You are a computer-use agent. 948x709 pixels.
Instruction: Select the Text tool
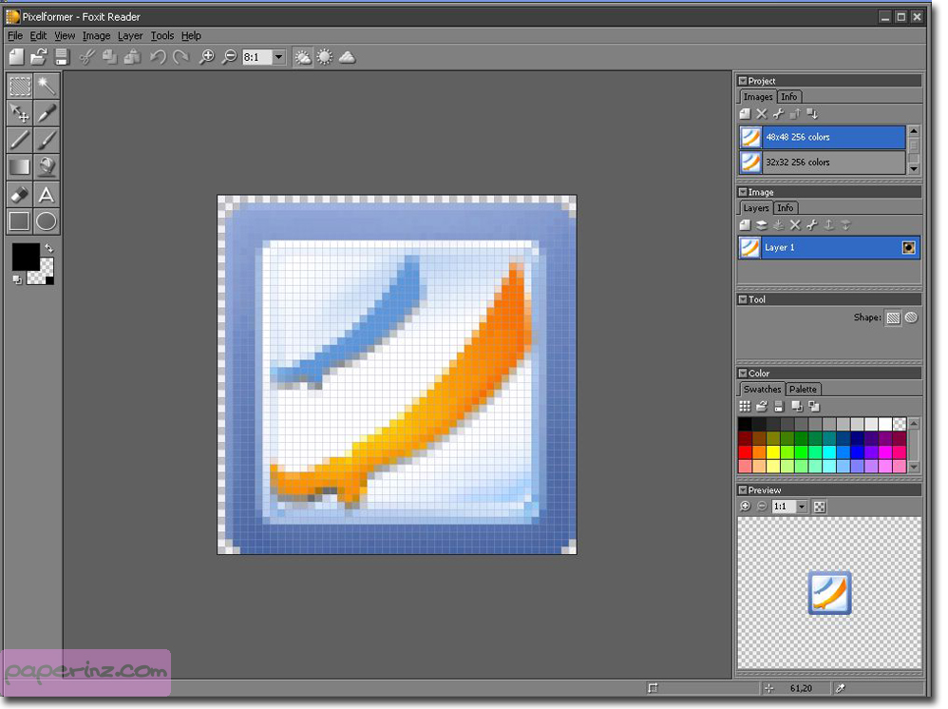[46, 194]
